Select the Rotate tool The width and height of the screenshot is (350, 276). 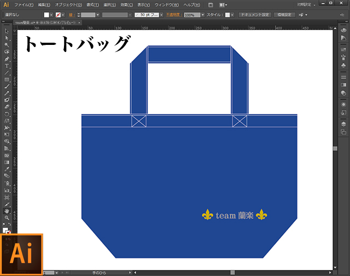pyautogui.click(x=7, y=114)
